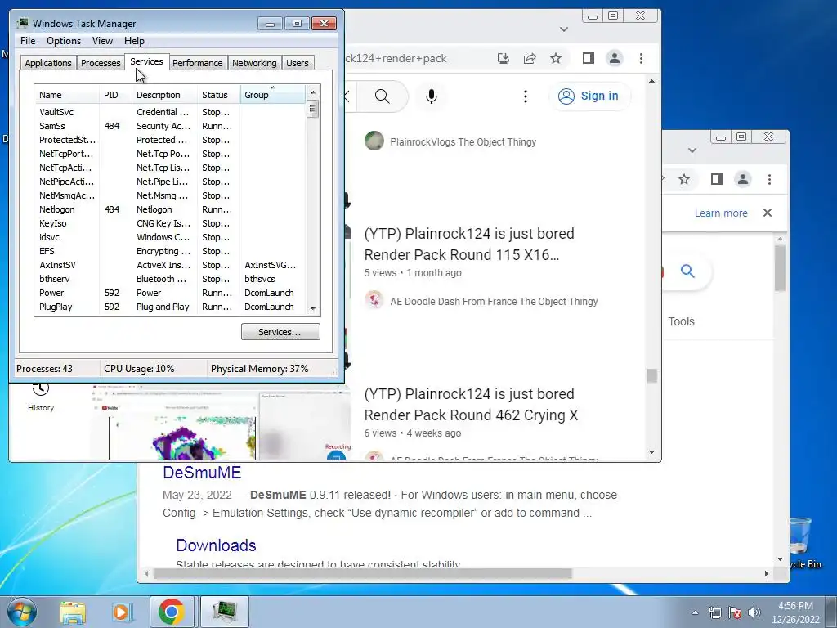Click the Sign in button
The height and width of the screenshot is (628, 837).
589,96
